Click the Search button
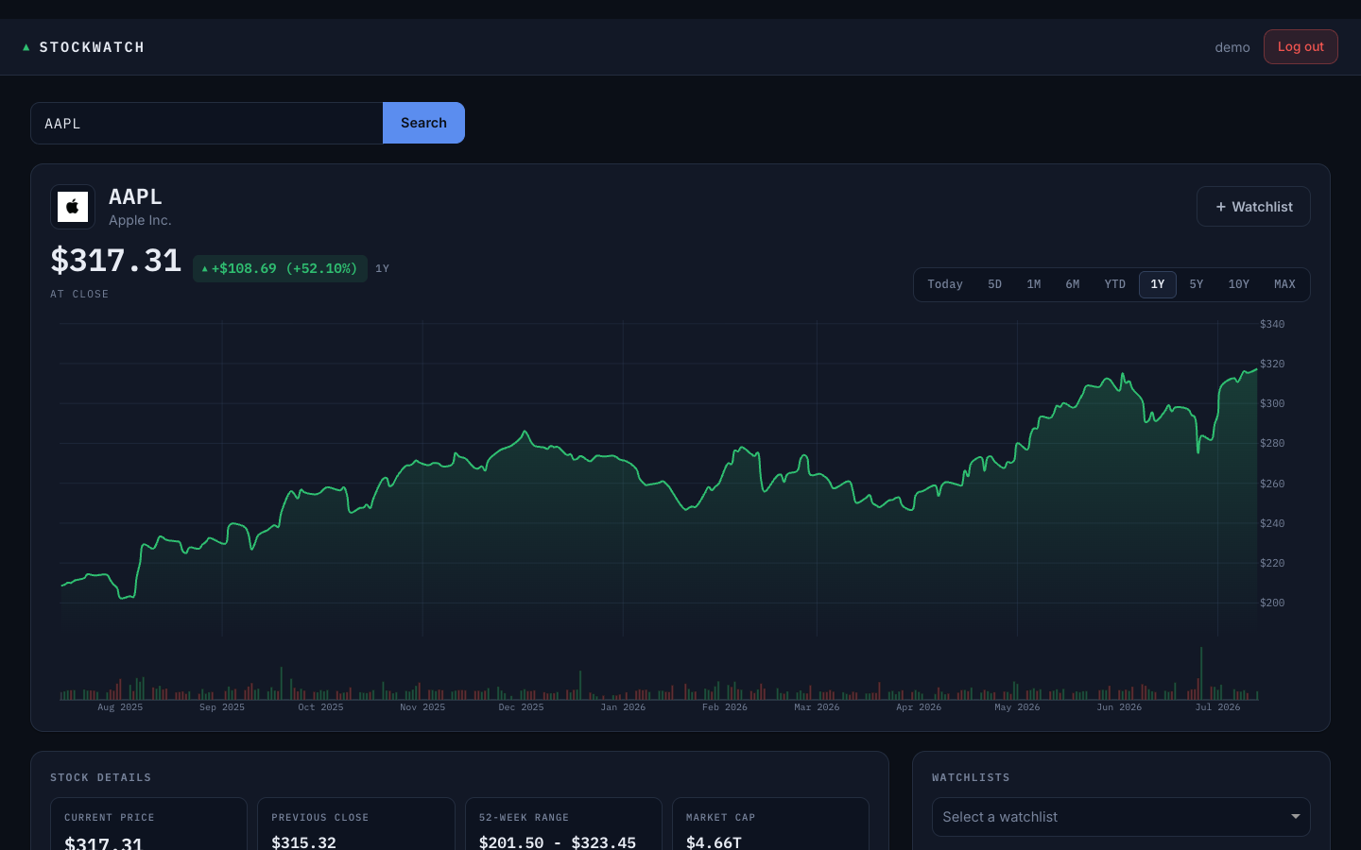 pos(423,123)
